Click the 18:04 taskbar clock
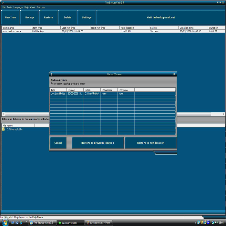This screenshot has height=226, width=226. [x=221, y=223]
